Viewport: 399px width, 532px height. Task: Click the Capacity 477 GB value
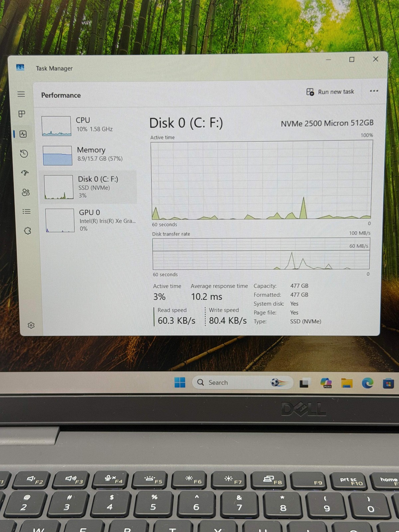(299, 286)
